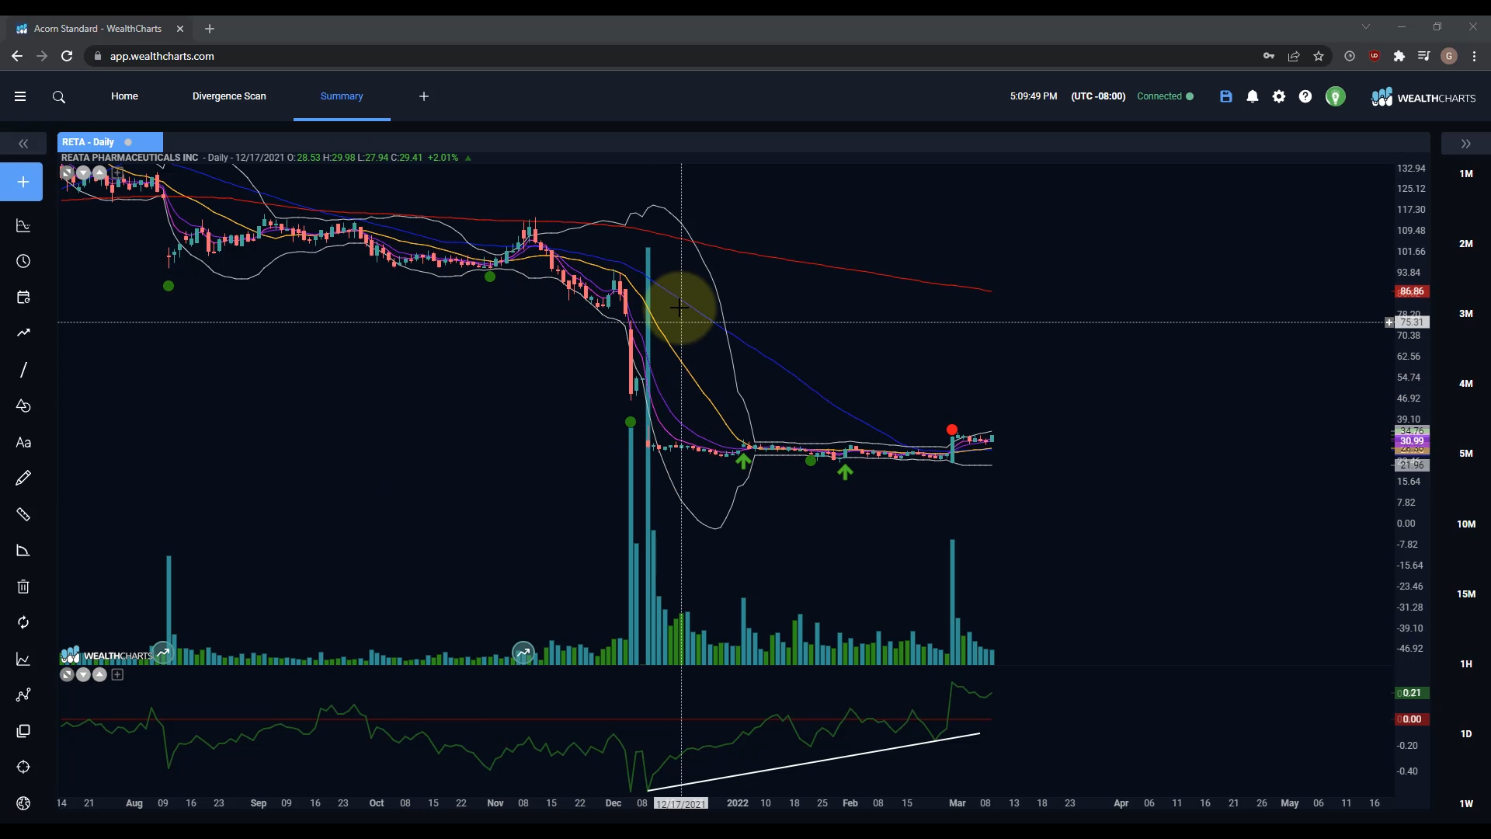1491x839 pixels.
Task: Open the hamburger main menu
Action: coord(20,96)
